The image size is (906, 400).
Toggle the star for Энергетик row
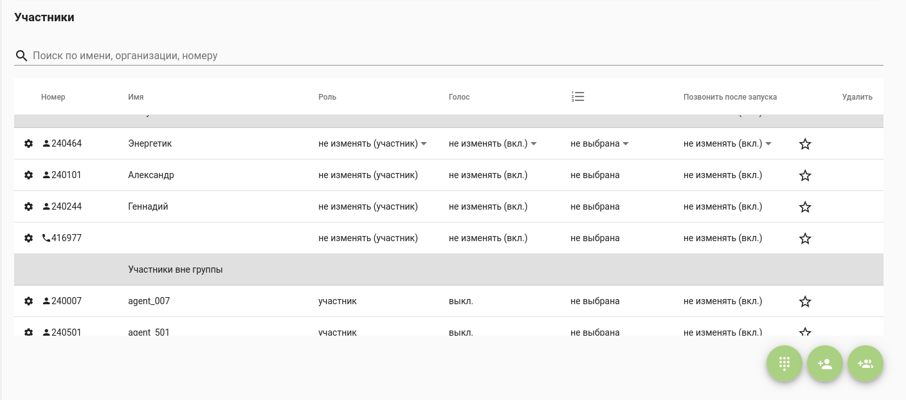(x=805, y=144)
